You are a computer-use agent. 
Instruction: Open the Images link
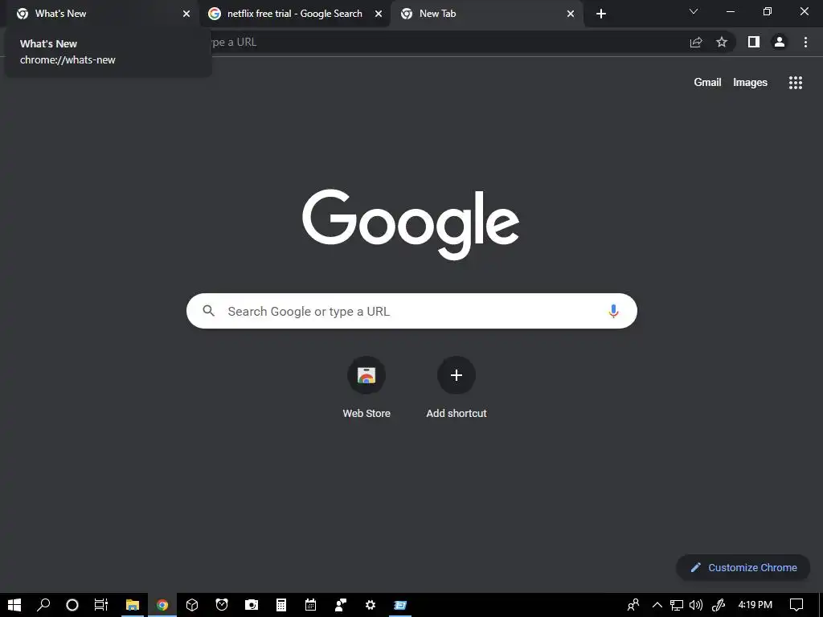pyautogui.click(x=750, y=83)
